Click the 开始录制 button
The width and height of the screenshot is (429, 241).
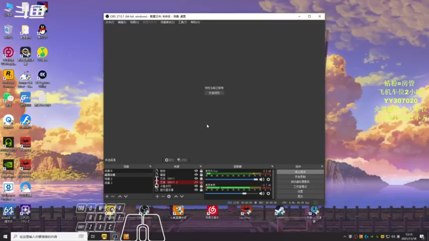coord(300,177)
